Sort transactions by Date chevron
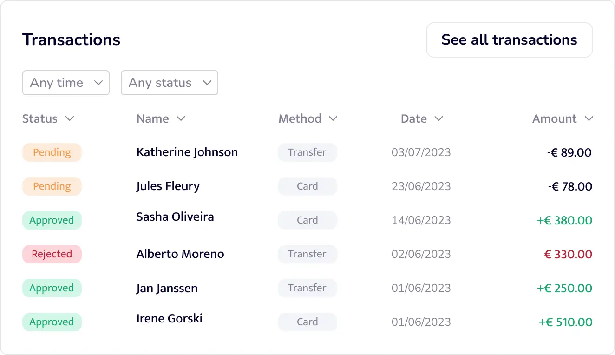Screen dimensions: 615x355 pyautogui.click(x=438, y=119)
